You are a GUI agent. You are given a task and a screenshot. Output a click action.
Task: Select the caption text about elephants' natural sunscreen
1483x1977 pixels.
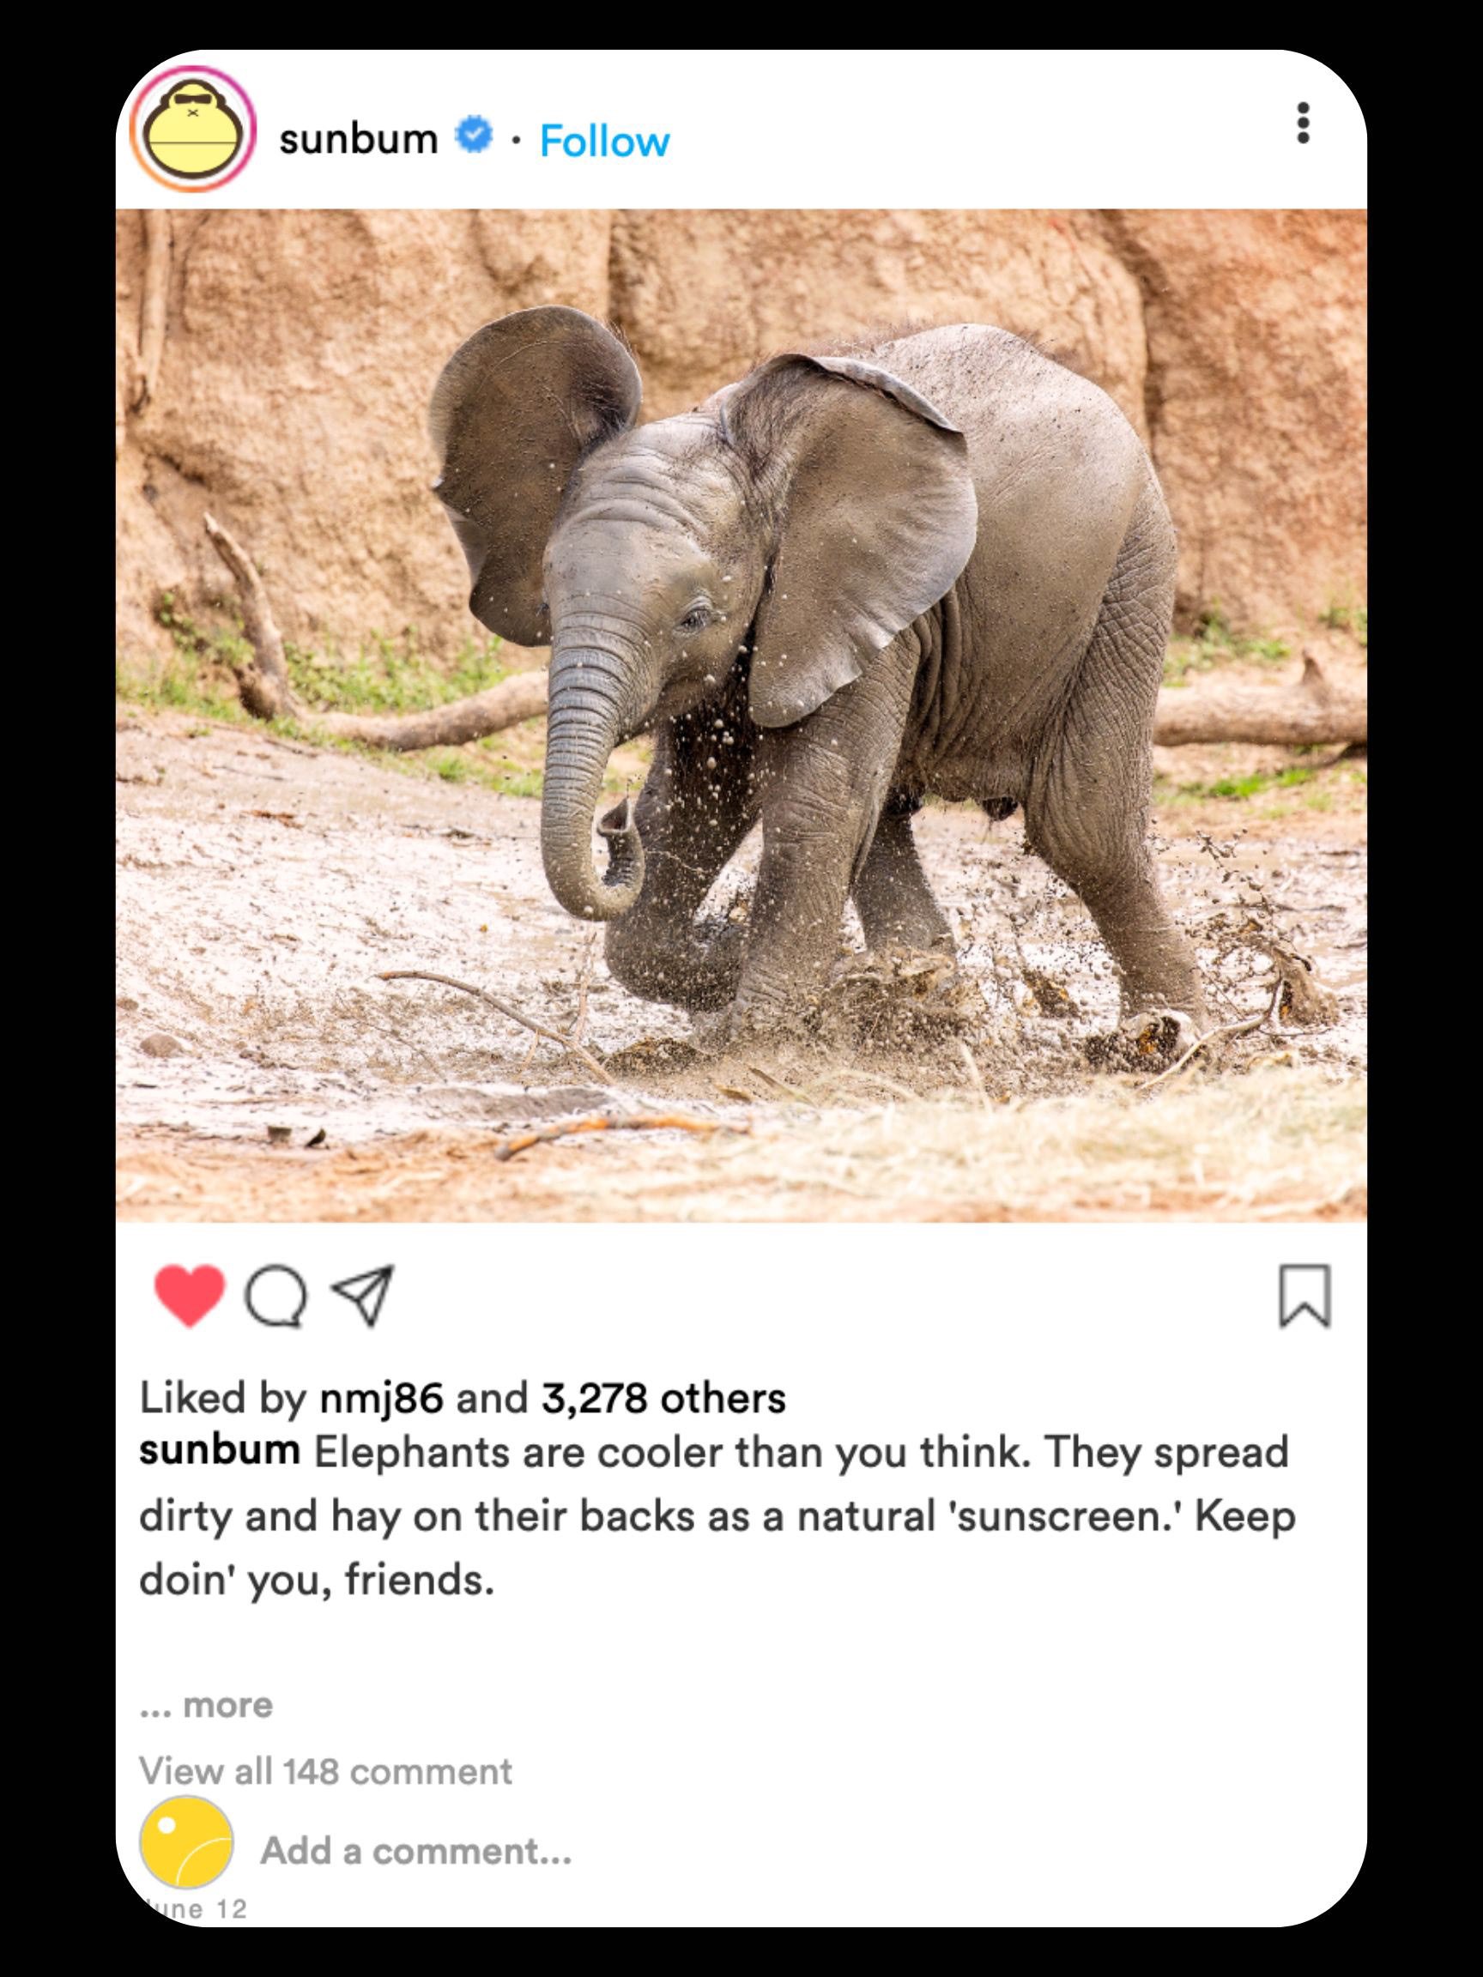717,1514
